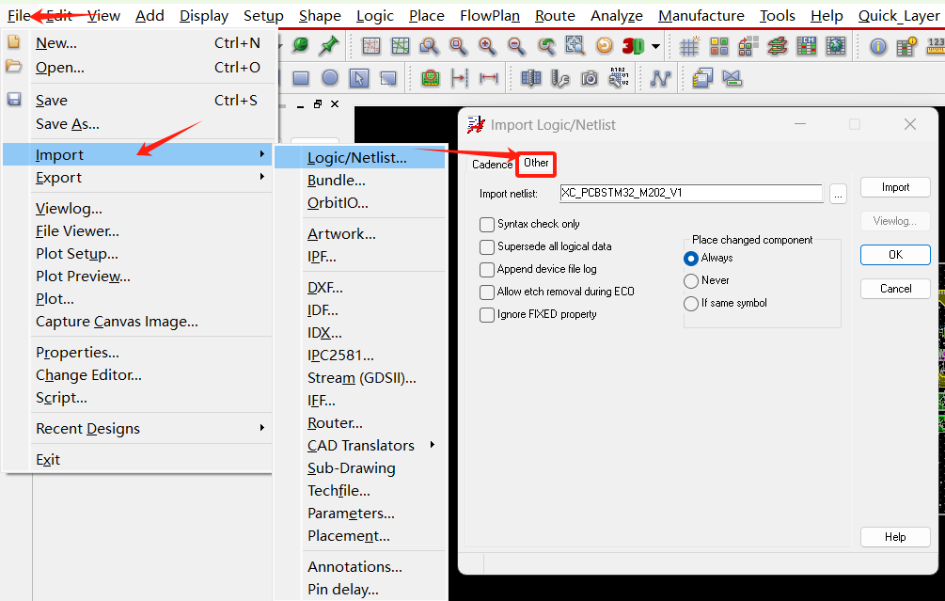Click the Cancel button
945x601 pixels.
(x=895, y=289)
